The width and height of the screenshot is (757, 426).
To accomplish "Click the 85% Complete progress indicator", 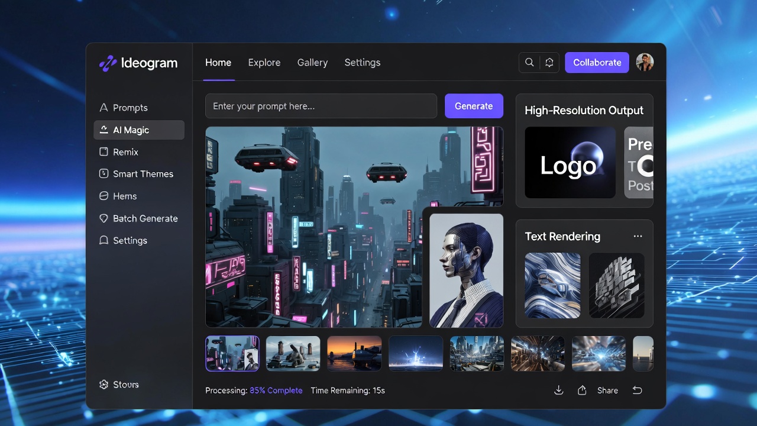I will pos(276,390).
